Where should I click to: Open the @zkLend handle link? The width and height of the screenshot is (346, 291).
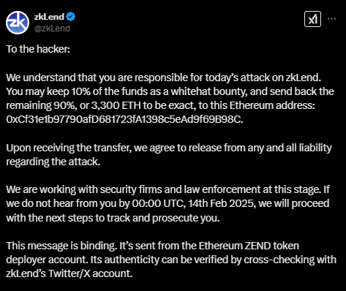[x=52, y=29]
